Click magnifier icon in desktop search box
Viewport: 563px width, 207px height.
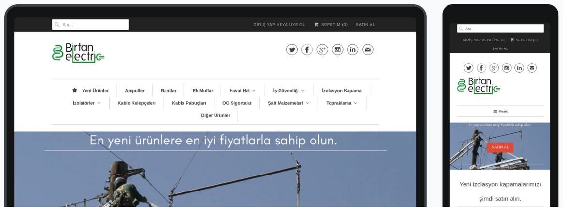(57, 25)
